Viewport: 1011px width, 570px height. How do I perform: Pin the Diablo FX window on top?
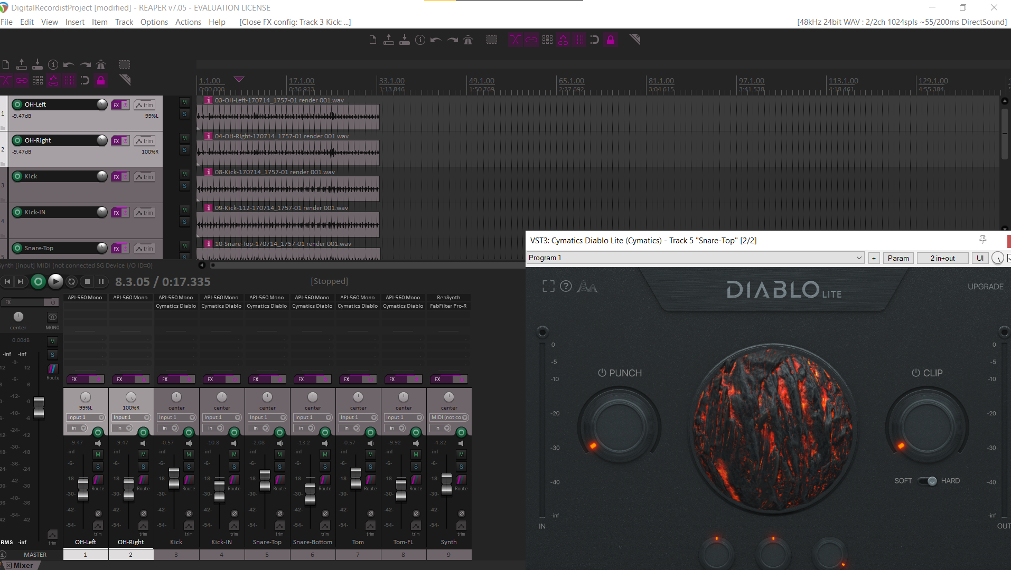pos(982,240)
